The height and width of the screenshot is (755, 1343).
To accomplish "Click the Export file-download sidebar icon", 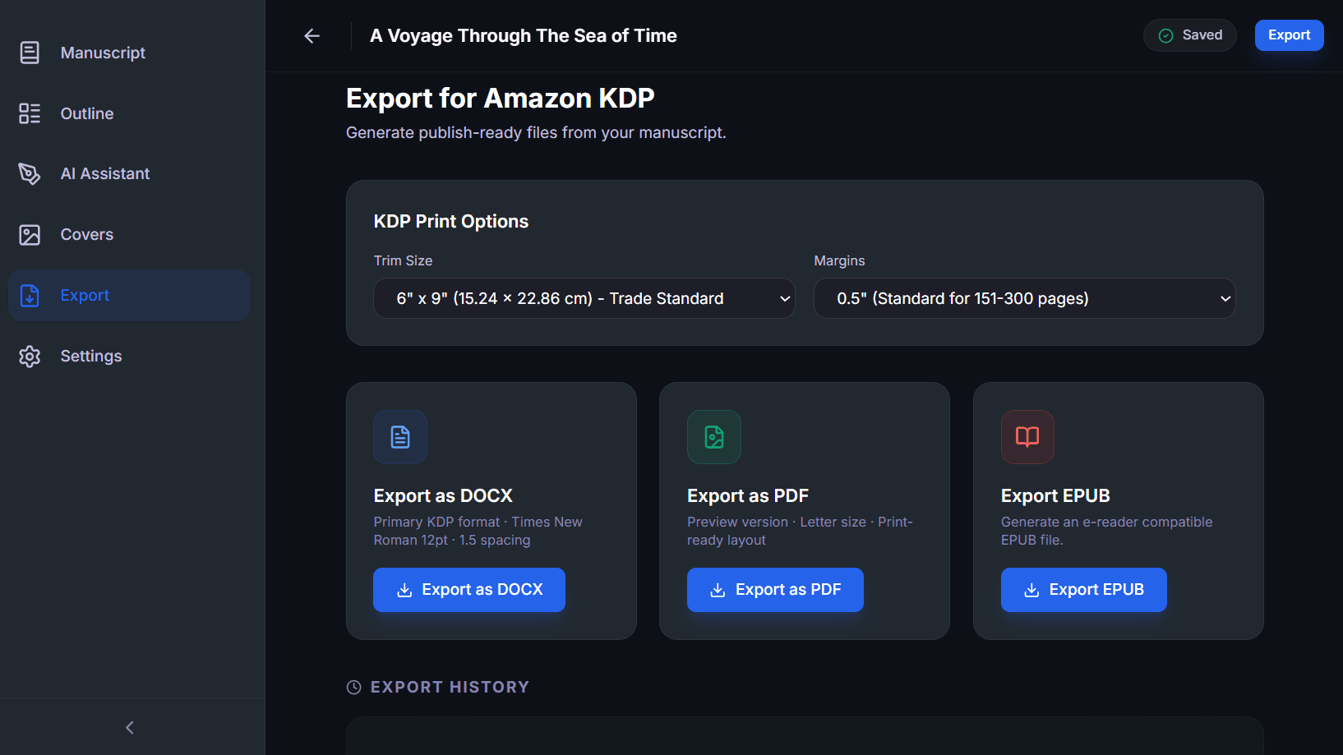I will [x=30, y=296].
